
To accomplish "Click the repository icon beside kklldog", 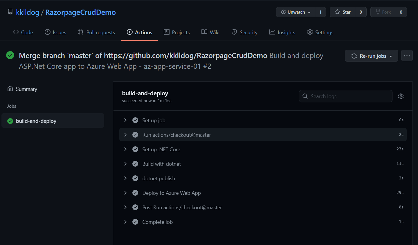I will [x=10, y=12].
